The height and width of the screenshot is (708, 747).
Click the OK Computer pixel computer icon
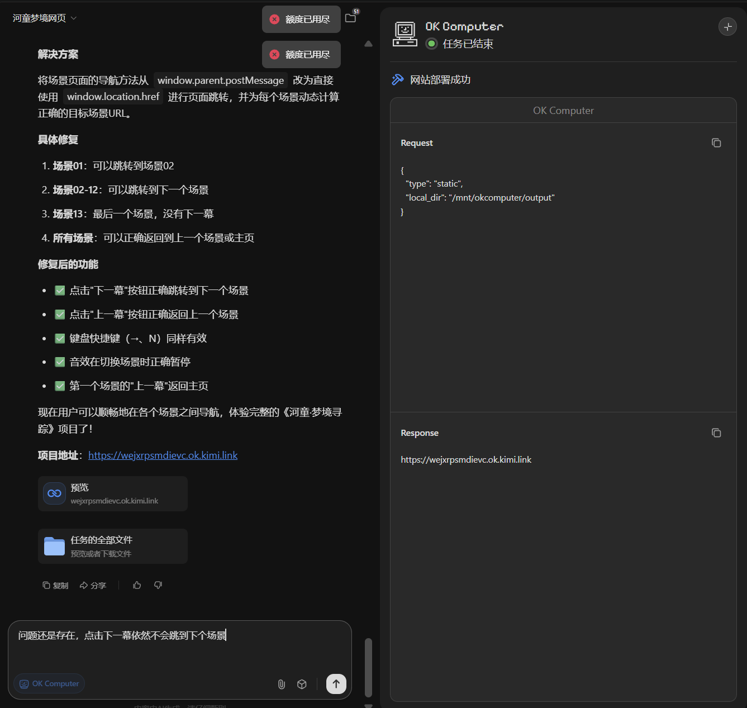point(405,34)
